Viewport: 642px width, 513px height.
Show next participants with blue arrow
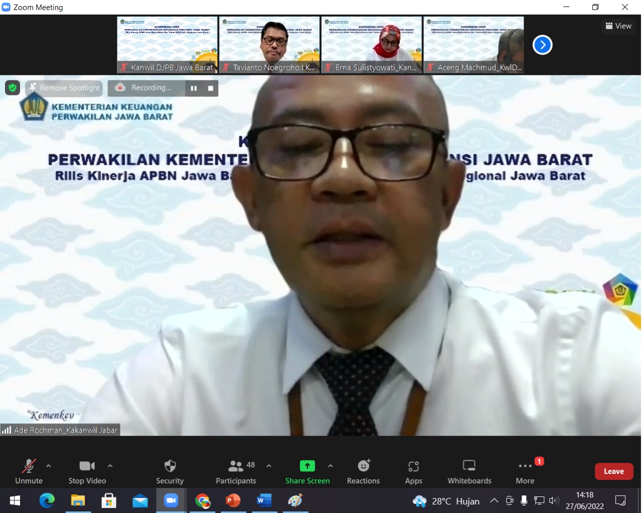point(542,45)
